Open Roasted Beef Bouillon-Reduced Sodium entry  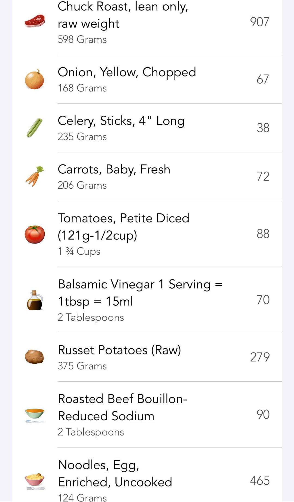[x=147, y=414]
